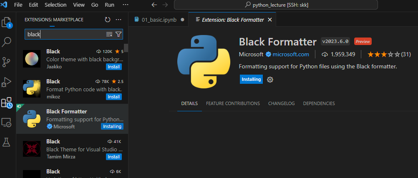Install mikoz's Black extension
Viewport: 418px width, 178px height.
(114, 97)
